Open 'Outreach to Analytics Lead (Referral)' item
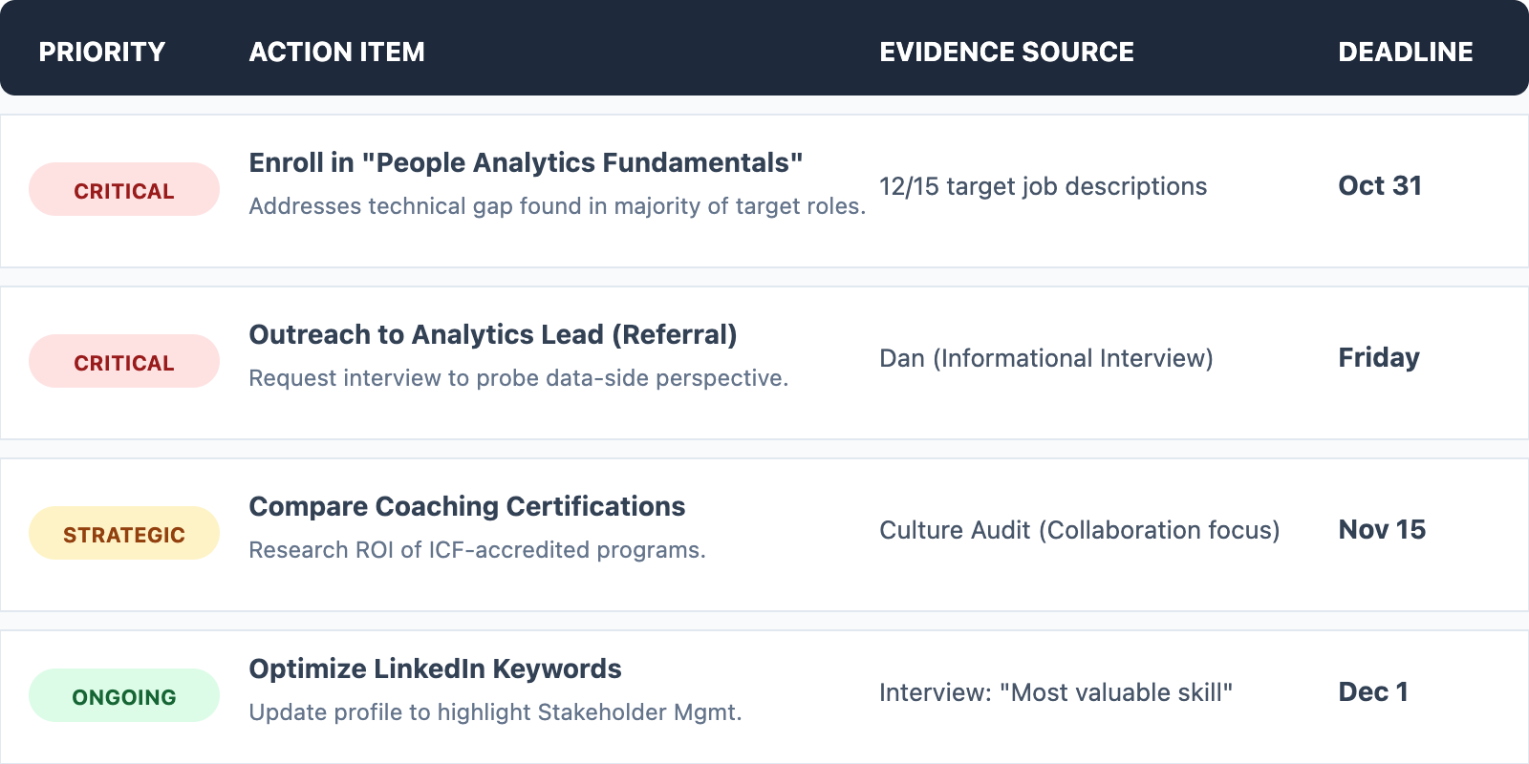1529x764 pixels. (492, 335)
